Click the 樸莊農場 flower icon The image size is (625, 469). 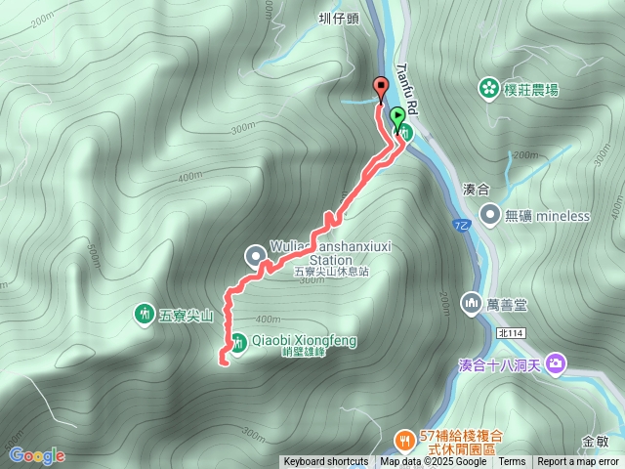click(x=488, y=89)
